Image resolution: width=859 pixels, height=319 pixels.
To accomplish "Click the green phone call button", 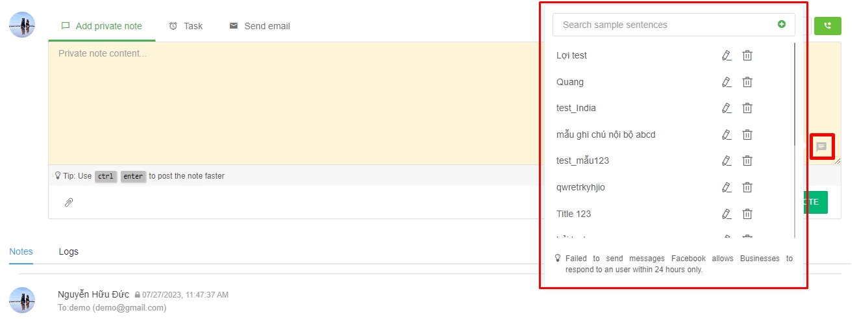I will (x=827, y=26).
